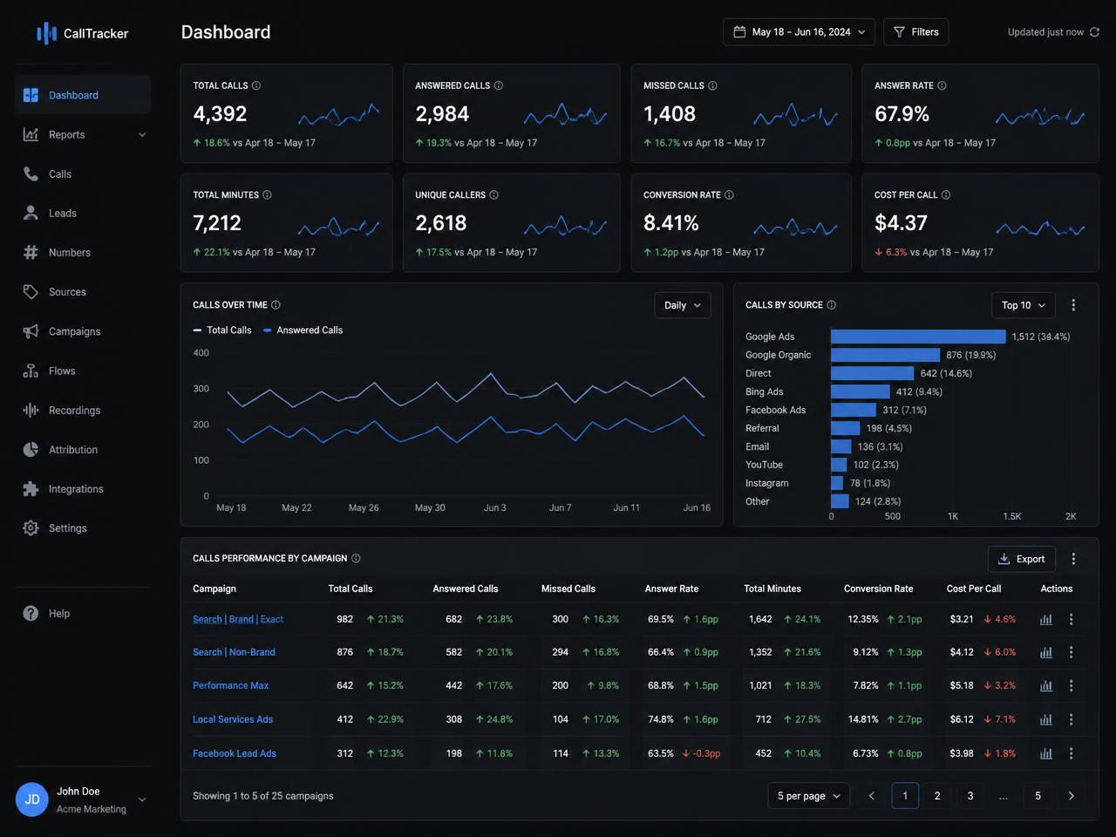This screenshot has height=837, width=1116.
Task: Sort table by Total Calls column
Action: coord(350,589)
